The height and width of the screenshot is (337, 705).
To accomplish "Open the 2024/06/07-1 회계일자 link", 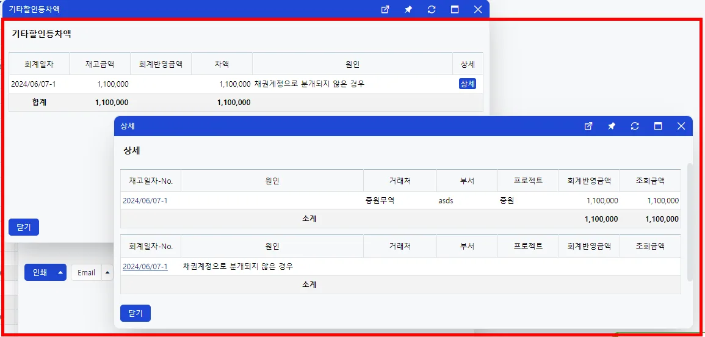I will (145, 266).
